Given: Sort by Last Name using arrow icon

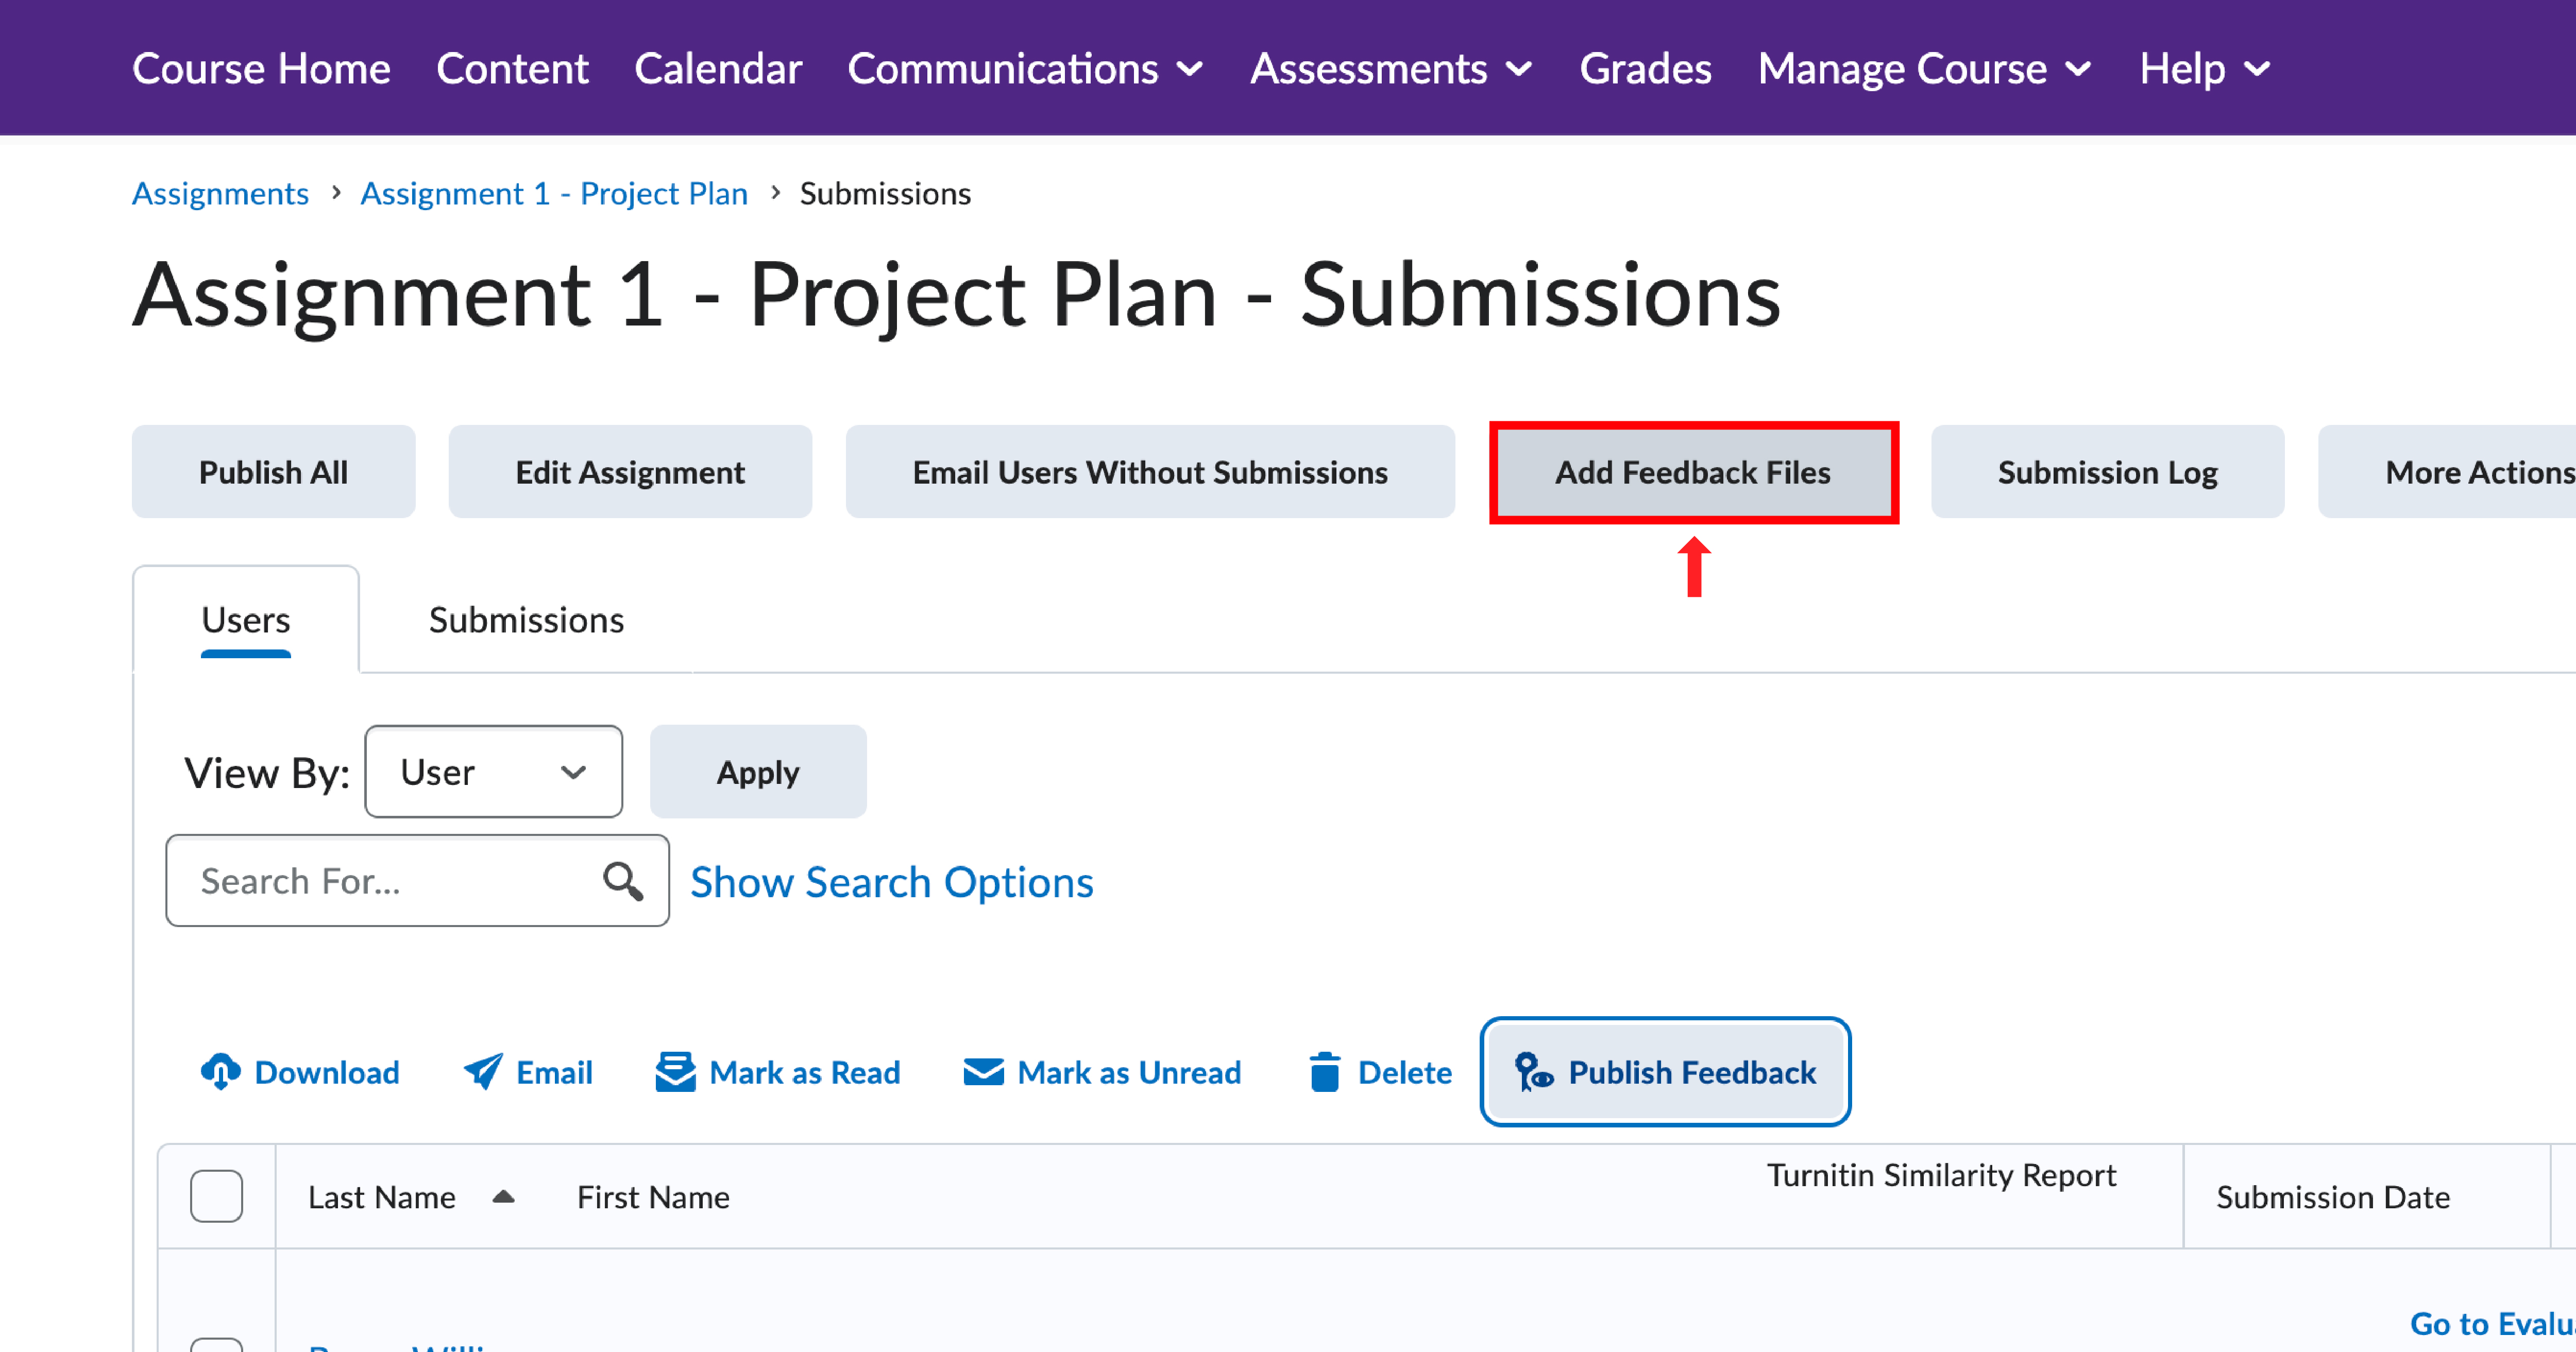Looking at the screenshot, I should [x=504, y=1197].
